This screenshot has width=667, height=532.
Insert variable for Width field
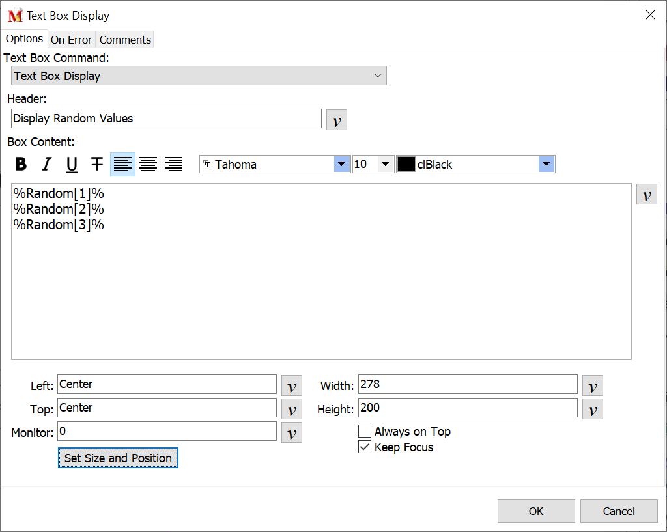click(x=592, y=385)
